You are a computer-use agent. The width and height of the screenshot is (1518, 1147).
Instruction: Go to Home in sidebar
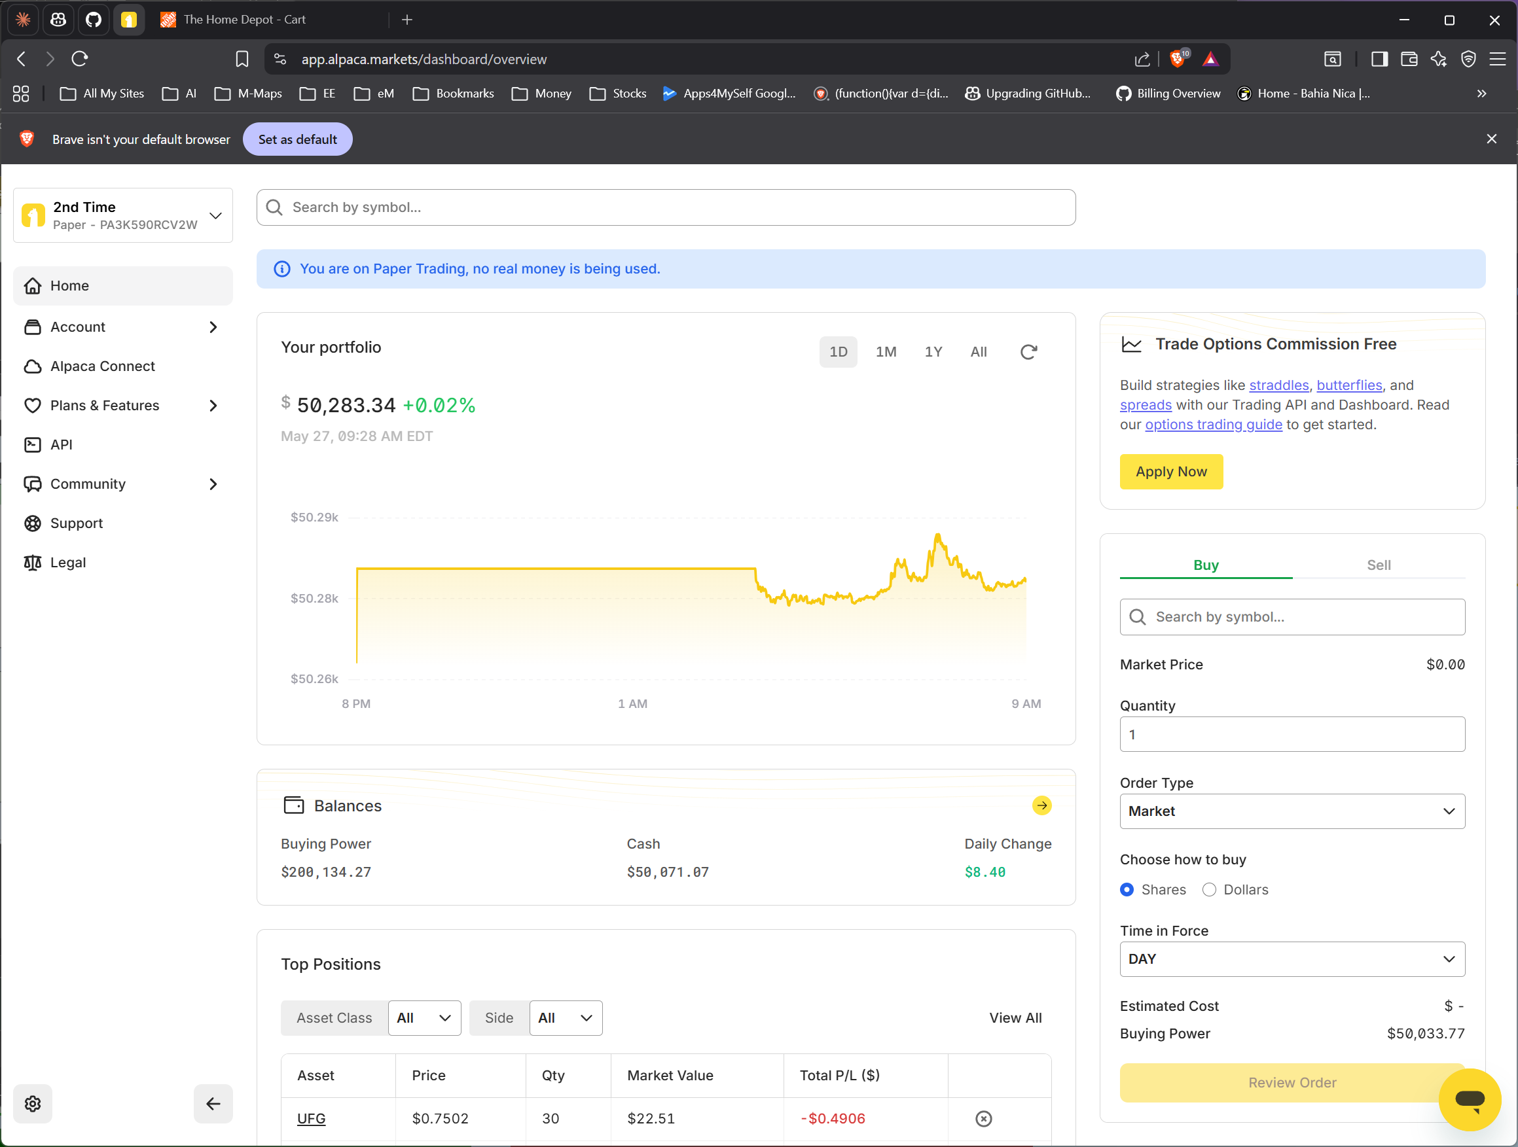[x=124, y=286]
